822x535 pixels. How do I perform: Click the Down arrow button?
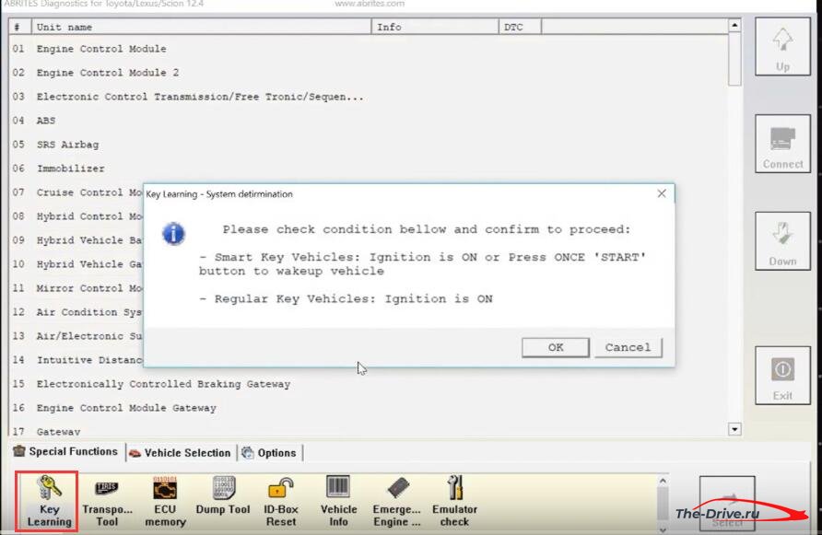(x=782, y=241)
